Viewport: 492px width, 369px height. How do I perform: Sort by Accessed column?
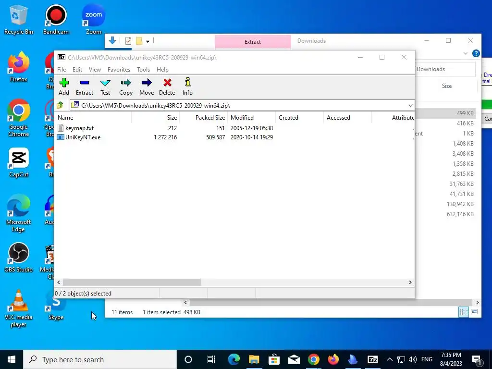[x=348, y=118]
